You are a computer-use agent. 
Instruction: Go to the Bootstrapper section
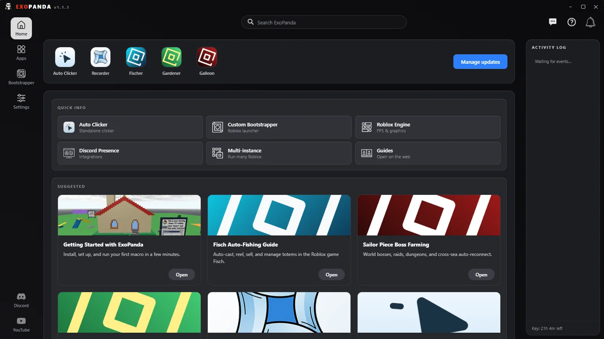click(21, 77)
